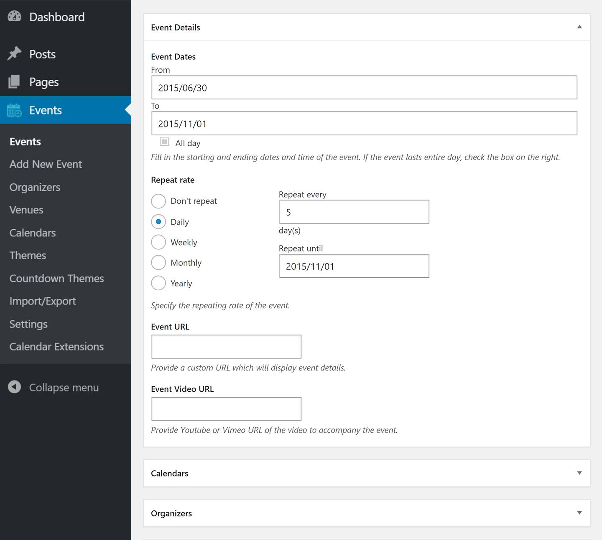Viewport: 602px width, 540px height.
Task: Click the Event Video URL field
Action: pos(226,409)
